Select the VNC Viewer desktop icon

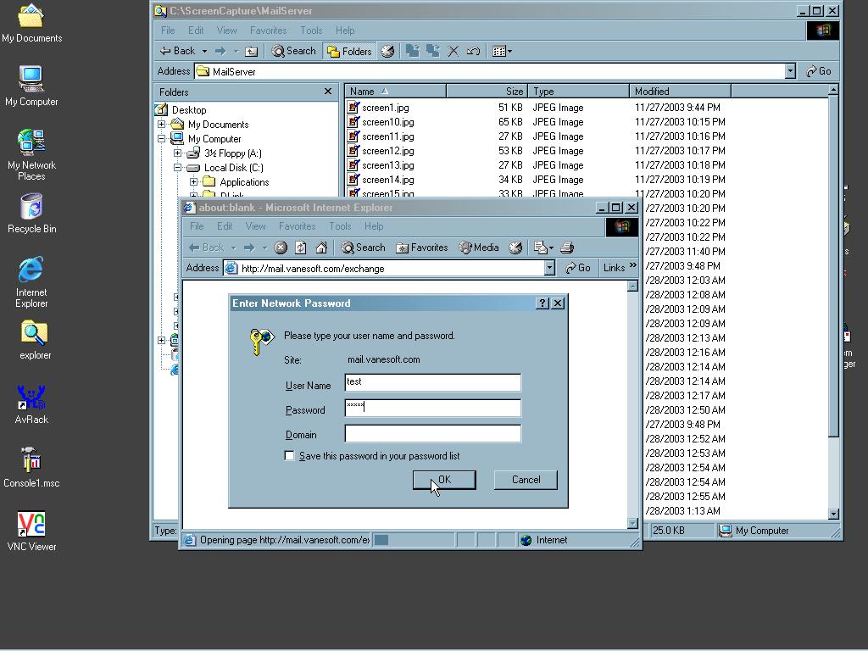coord(31,531)
